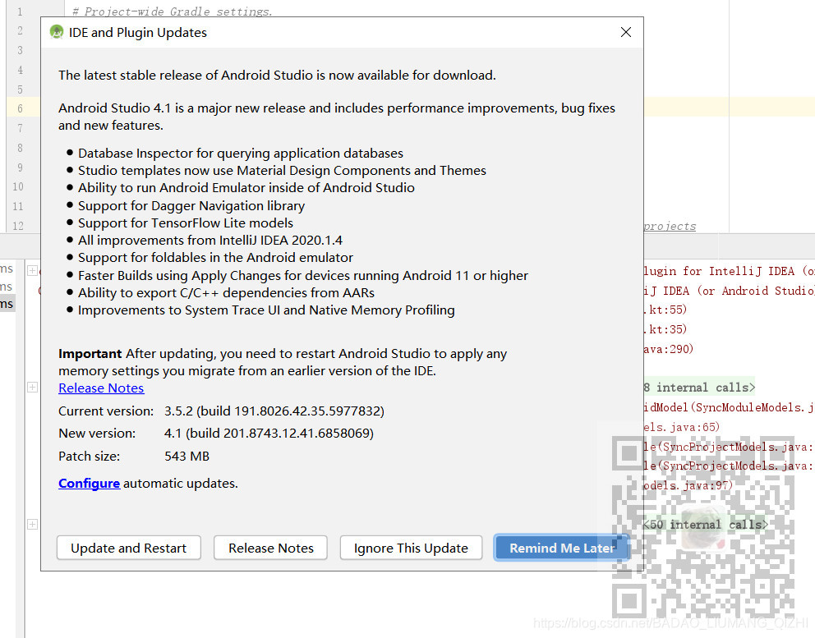The image size is (815, 638).
Task: Click the Android logo in the dialog title bar
Action: point(56,31)
